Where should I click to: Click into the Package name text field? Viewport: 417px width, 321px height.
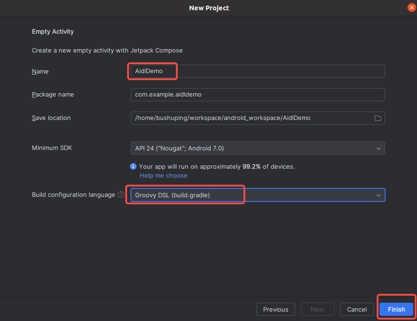(x=257, y=94)
